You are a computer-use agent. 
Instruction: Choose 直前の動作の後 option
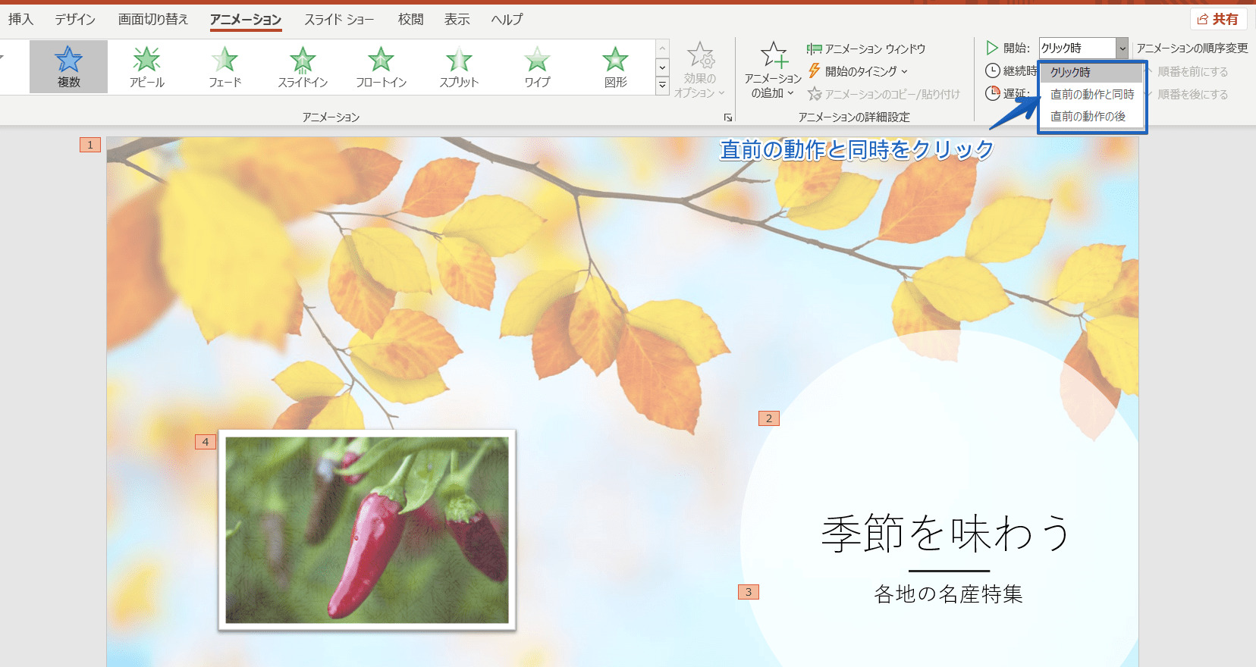tap(1091, 116)
